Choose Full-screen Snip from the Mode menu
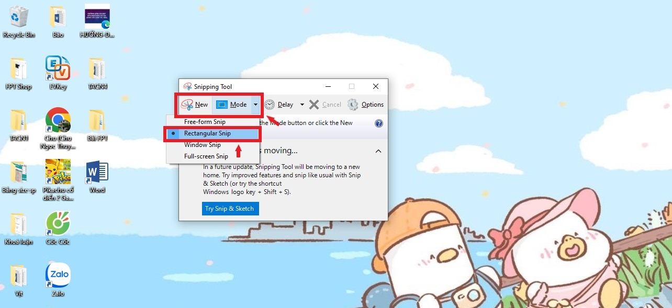This screenshot has width=672, height=308. click(x=206, y=156)
